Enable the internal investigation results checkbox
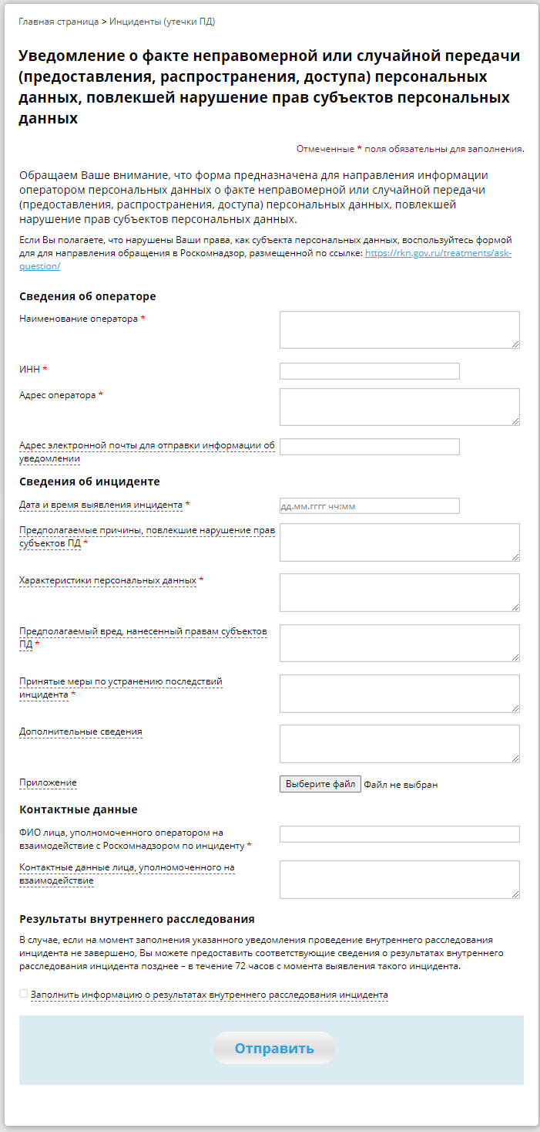This screenshot has height=1132, width=540. [24, 994]
